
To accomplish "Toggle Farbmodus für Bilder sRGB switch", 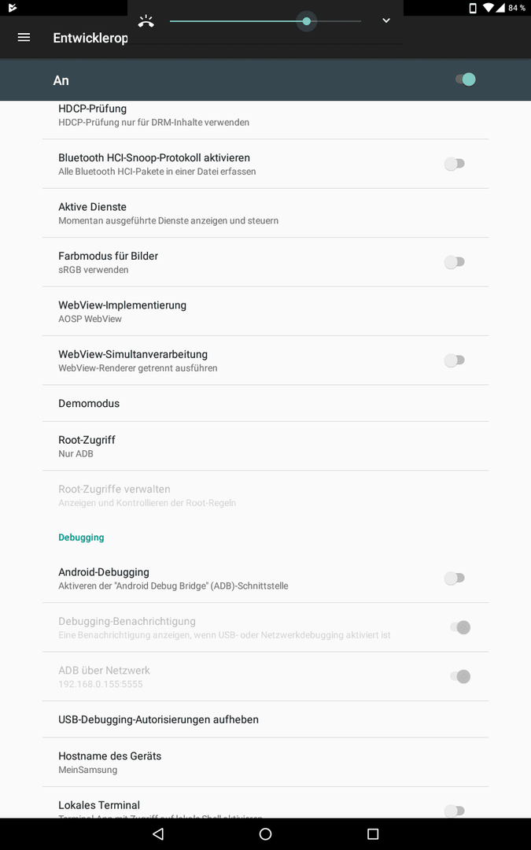I will pyautogui.click(x=455, y=262).
